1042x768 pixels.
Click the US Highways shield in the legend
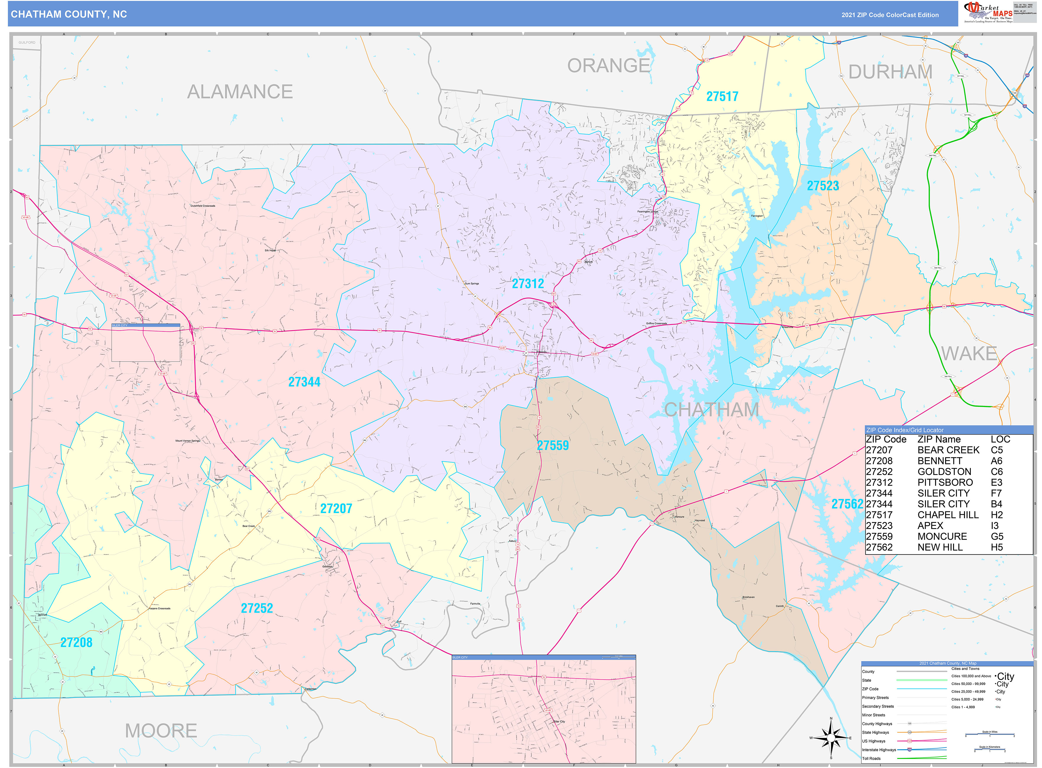909,741
